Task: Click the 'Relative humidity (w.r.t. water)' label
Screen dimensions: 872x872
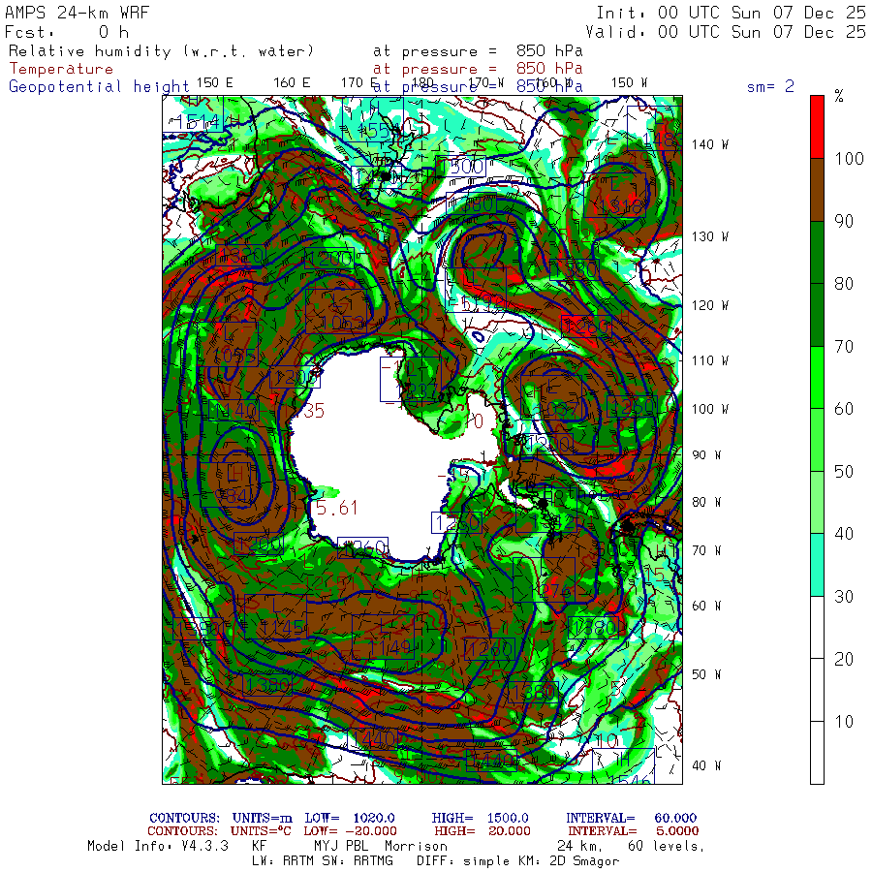Action: click(161, 50)
